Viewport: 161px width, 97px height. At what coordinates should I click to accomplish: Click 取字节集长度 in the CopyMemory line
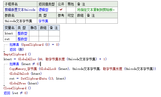tap(112, 69)
